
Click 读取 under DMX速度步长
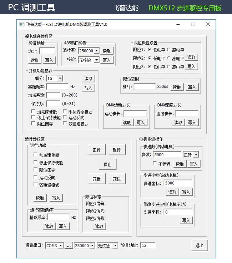[x=178, y=123]
